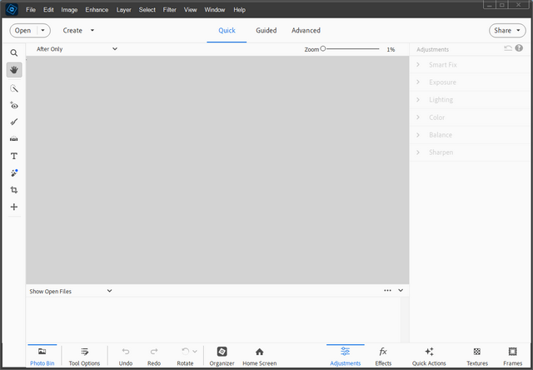Show the Effects panel
The image size is (533, 370).
point(383,356)
